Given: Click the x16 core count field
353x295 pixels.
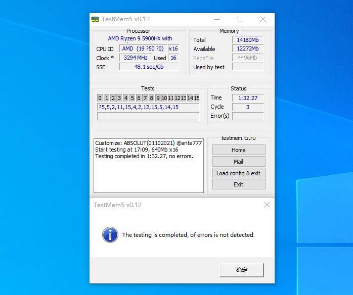Looking at the screenshot, I should (x=173, y=48).
